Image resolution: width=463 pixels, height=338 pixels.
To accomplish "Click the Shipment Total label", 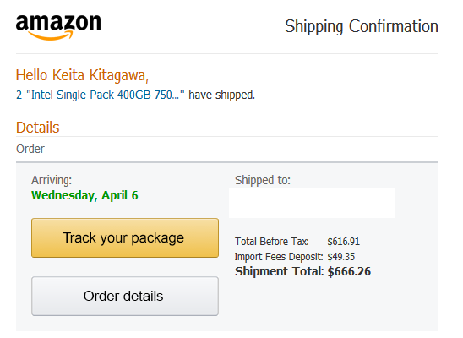I will pos(280,271).
